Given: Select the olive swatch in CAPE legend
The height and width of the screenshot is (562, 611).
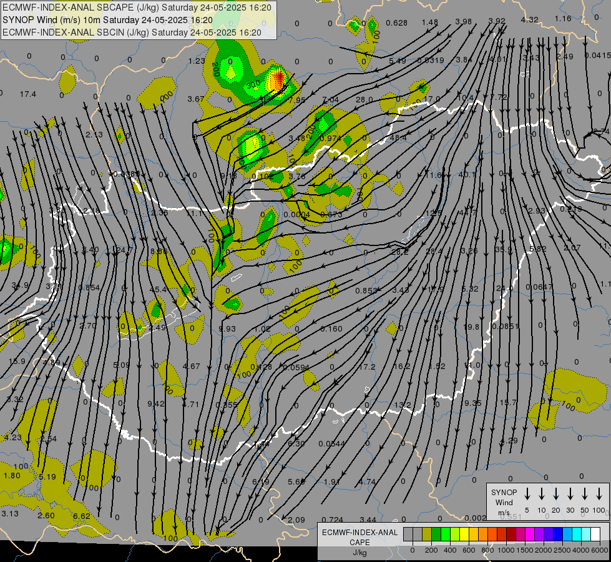Looking at the screenshot, I should pos(427,534).
